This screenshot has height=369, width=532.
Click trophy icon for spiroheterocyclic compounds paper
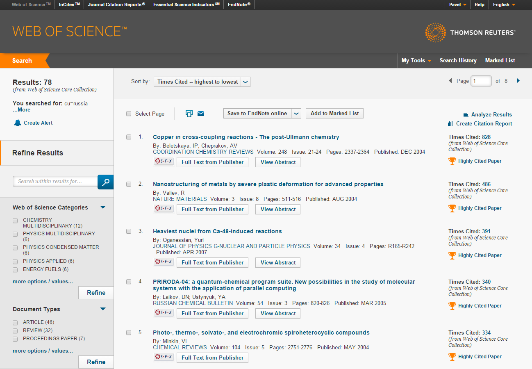[x=452, y=357]
